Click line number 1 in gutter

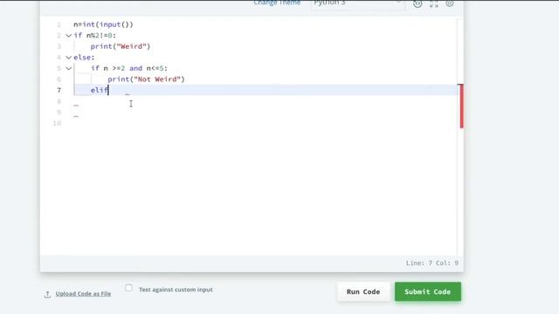tap(59, 24)
